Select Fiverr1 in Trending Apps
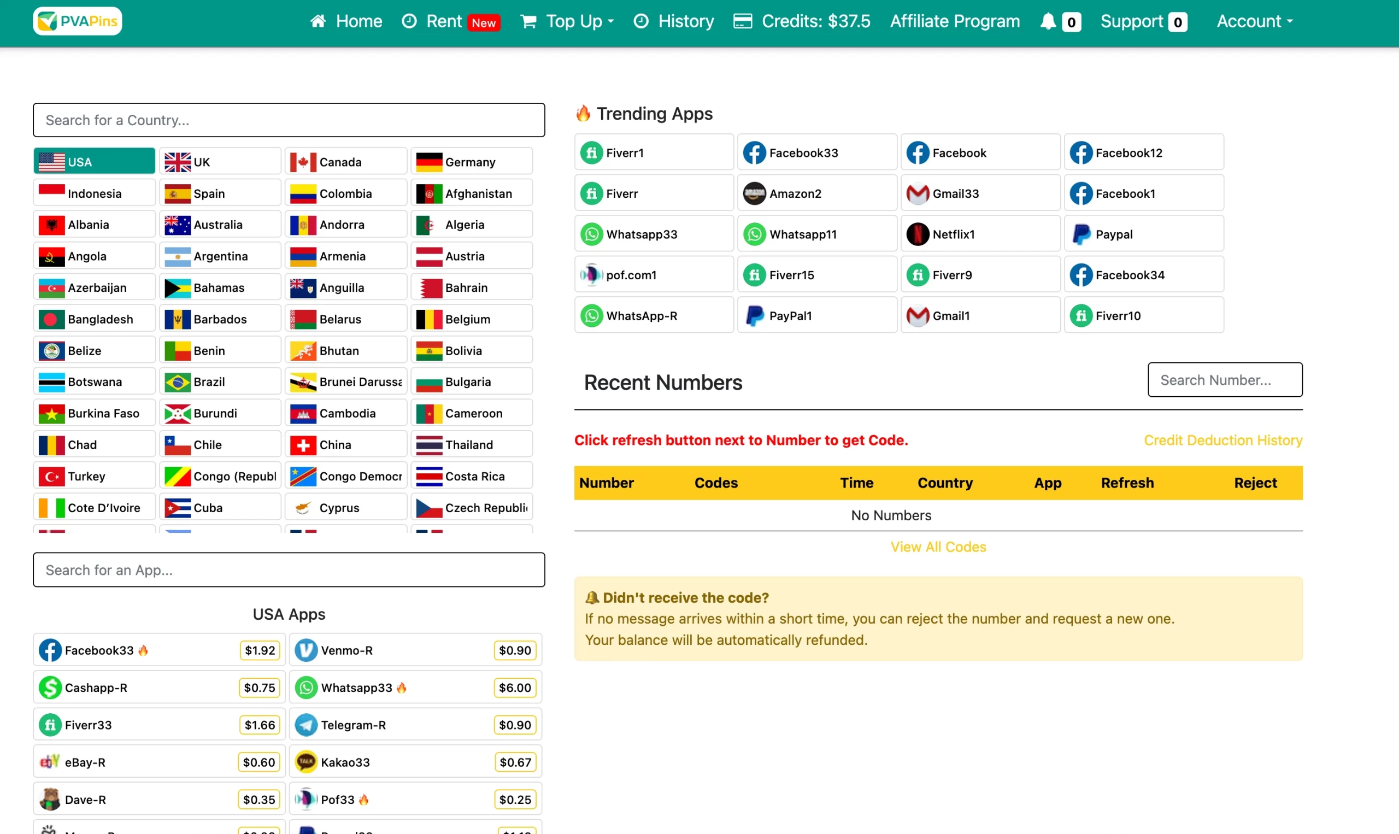 click(x=654, y=152)
